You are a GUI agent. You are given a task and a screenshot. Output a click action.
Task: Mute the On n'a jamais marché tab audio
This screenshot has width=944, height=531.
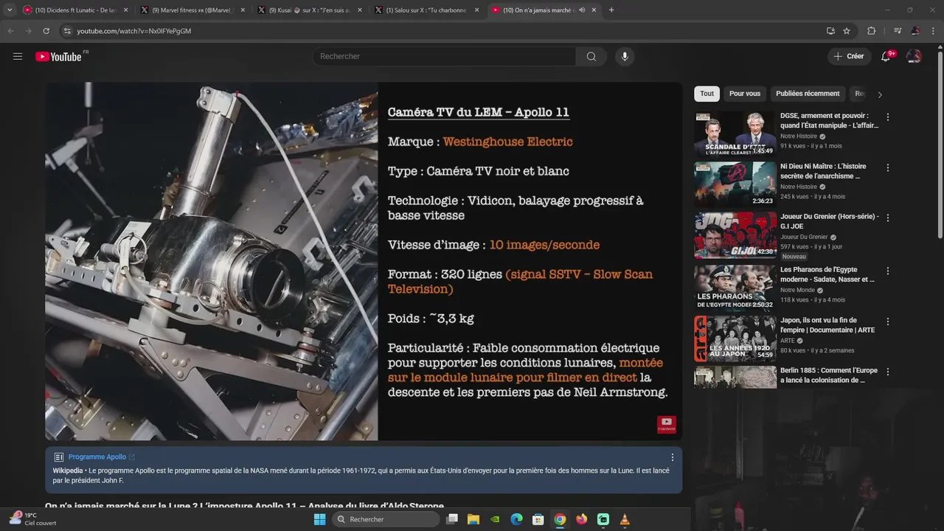click(x=582, y=10)
